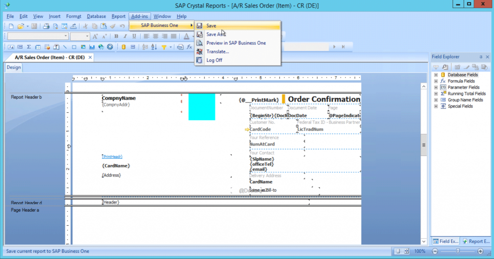
Task: Expand Database Fields node
Action: click(x=436, y=75)
